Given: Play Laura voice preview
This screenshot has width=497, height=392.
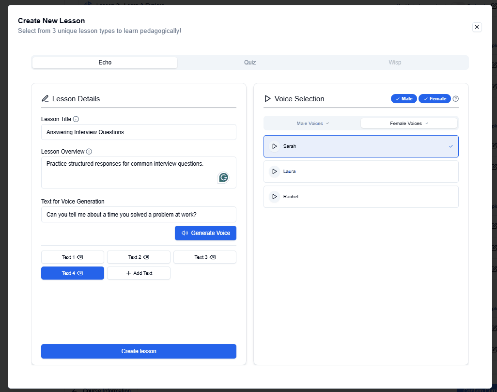Looking at the screenshot, I should coord(275,172).
